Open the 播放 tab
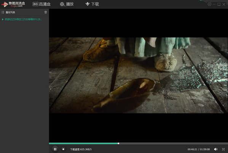The width and height of the screenshot is (228, 153). point(67,4)
